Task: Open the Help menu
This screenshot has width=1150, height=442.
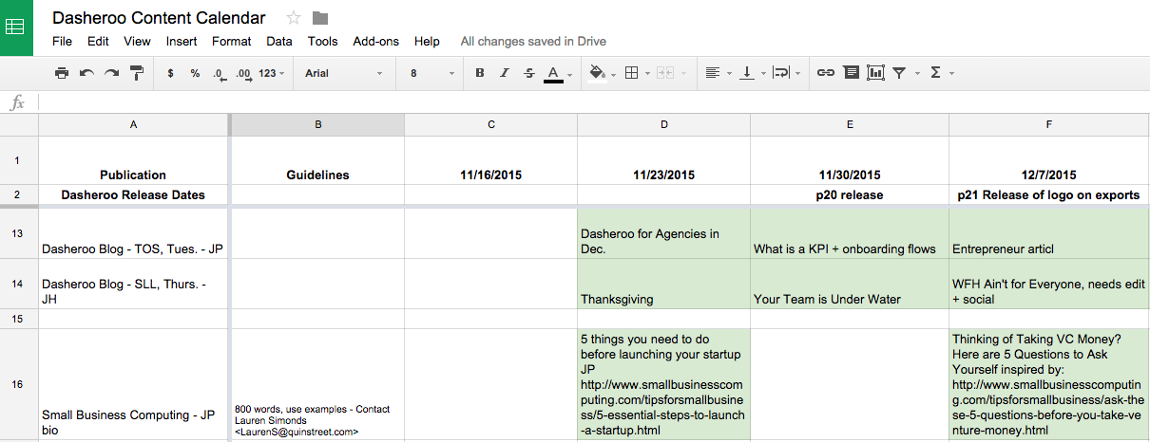Action: point(427,42)
